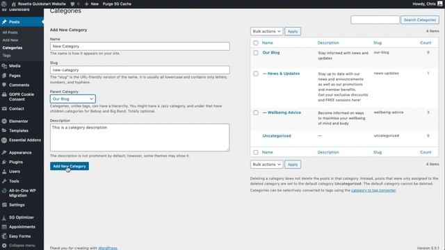Image resolution: width=445 pixels, height=250 pixels.
Task: Click the WordPress logo icon in admin bar
Action: 4,4
